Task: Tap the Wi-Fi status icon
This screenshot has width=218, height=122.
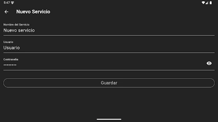Action: click(x=203, y=3)
